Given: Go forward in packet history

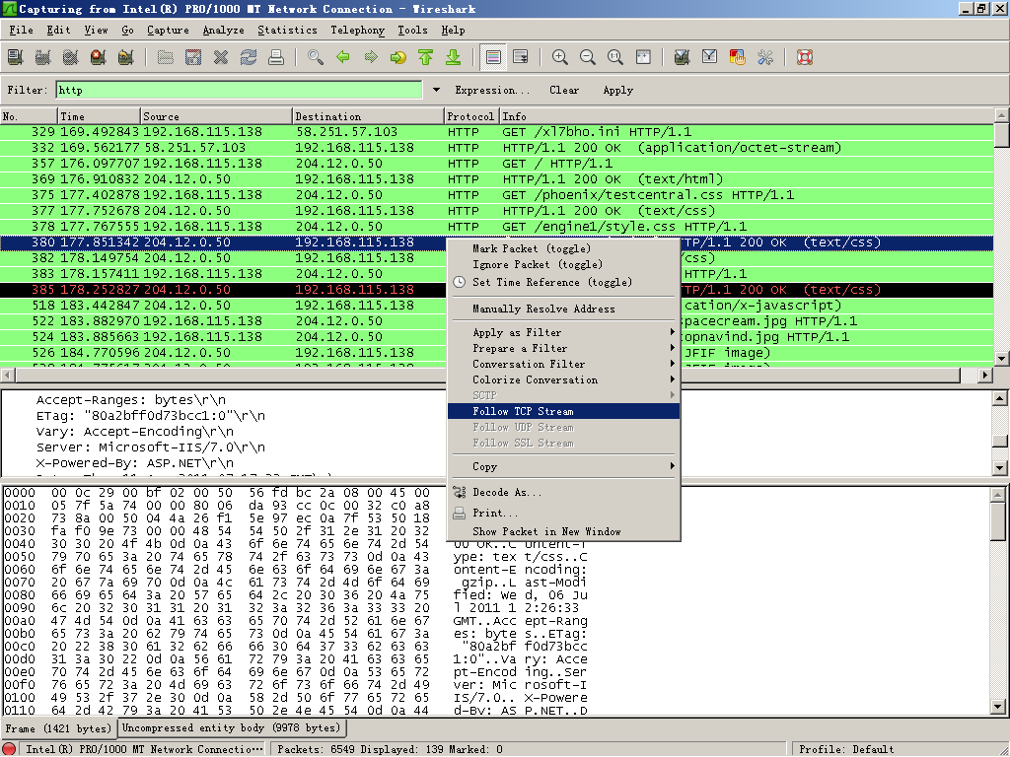Looking at the screenshot, I should [371, 57].
